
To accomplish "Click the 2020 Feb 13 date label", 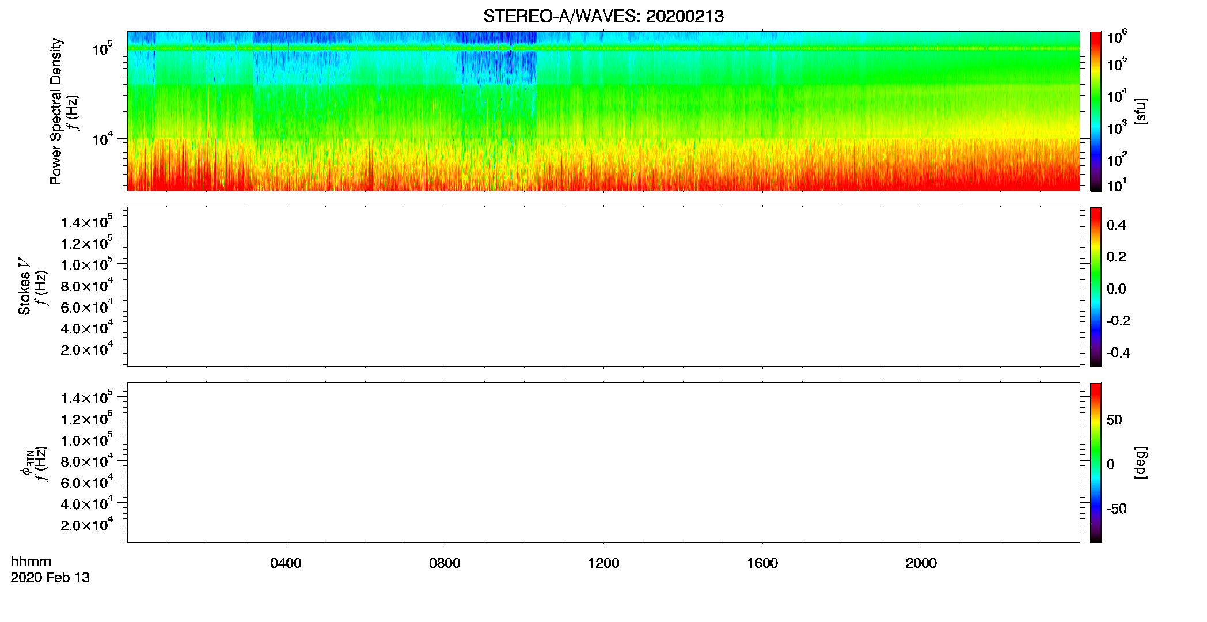I will pyautogui.click(x=50, y=578).
